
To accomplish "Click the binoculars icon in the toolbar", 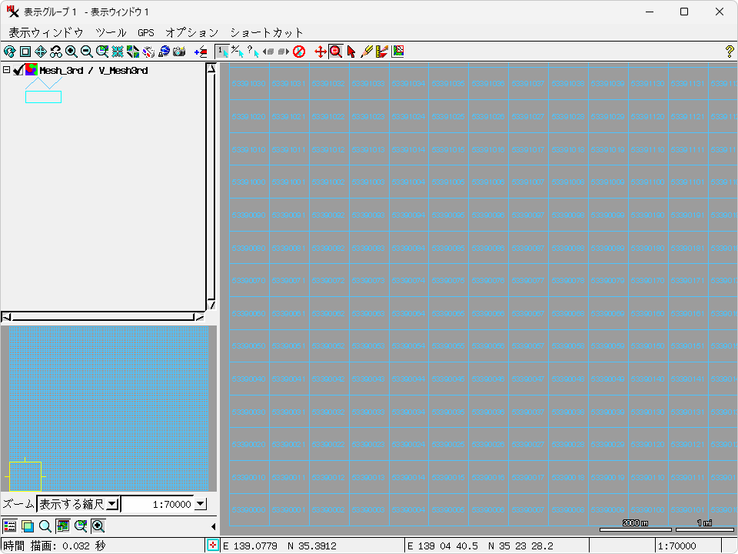I will (56, 52).
